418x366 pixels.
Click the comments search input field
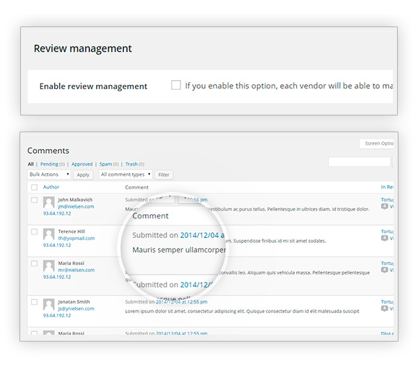pyautogui.click(x=359, y=162)
